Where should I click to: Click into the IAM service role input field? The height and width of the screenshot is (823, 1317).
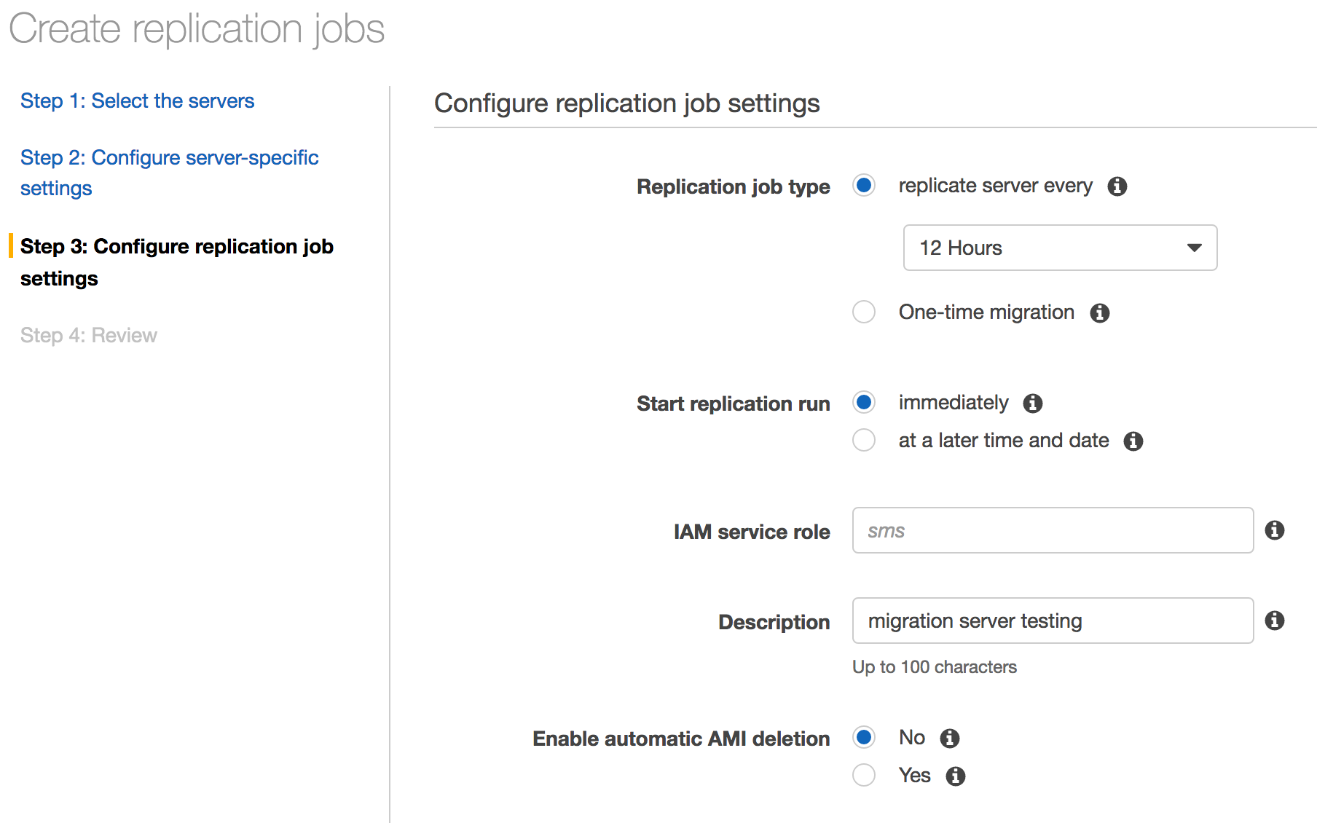pos(1053,530)
